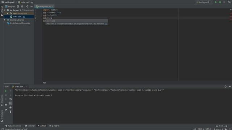Click the caret position in the status bar

pyautogui.click(x=195, y=129)
